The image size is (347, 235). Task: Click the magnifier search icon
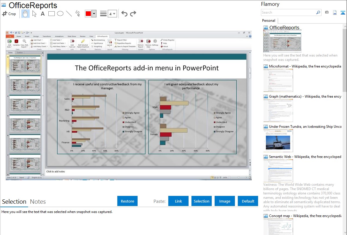coord(318,12)
